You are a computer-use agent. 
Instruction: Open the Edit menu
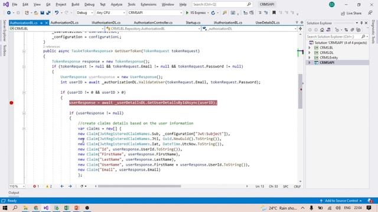(25, 4)
